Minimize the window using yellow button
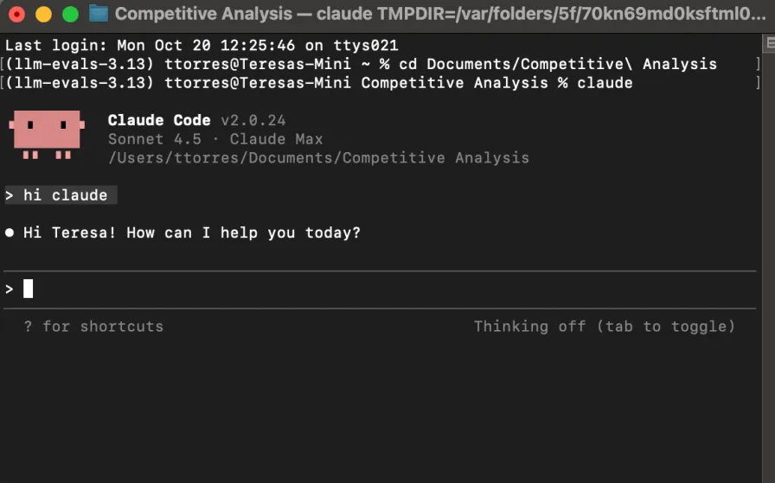This screenshot has width=775, height=483. point(43,15)
